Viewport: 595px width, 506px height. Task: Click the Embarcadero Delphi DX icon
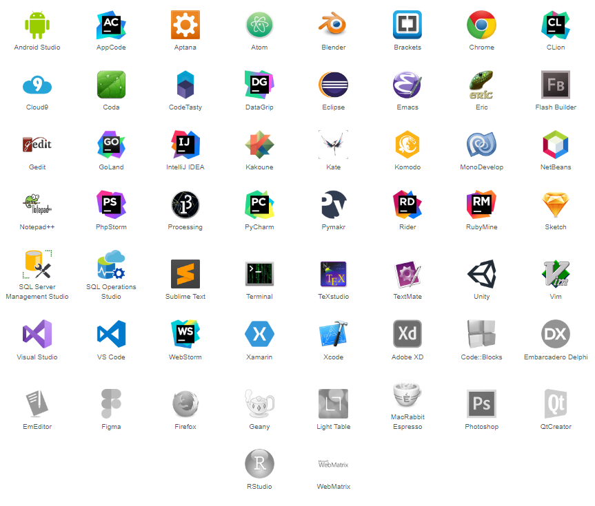coord(556,334)
